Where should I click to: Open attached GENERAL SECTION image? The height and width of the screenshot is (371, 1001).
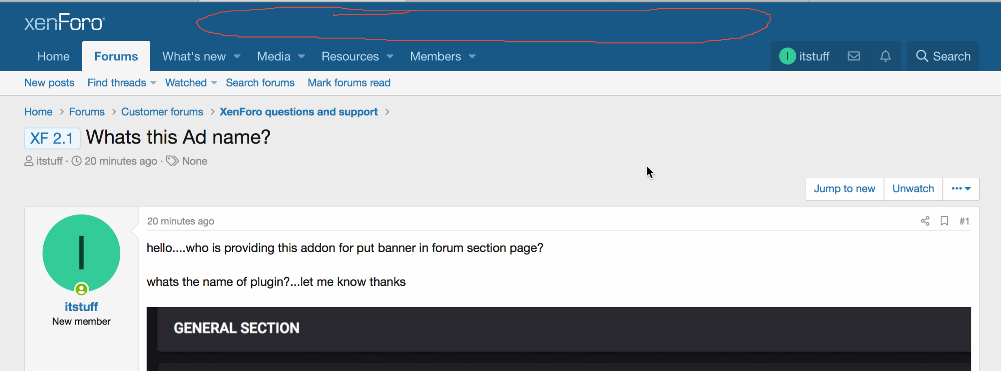pos(559,339)
